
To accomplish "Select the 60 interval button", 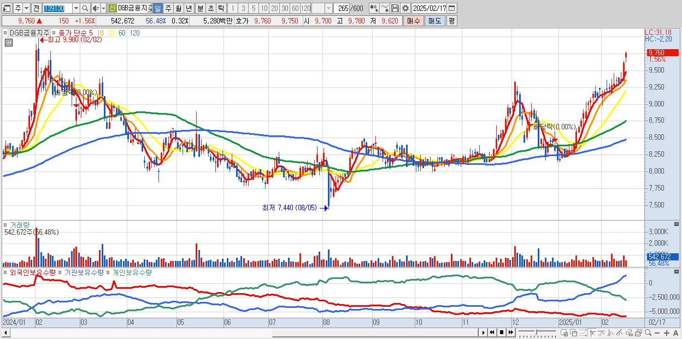I will click(295, 8).
